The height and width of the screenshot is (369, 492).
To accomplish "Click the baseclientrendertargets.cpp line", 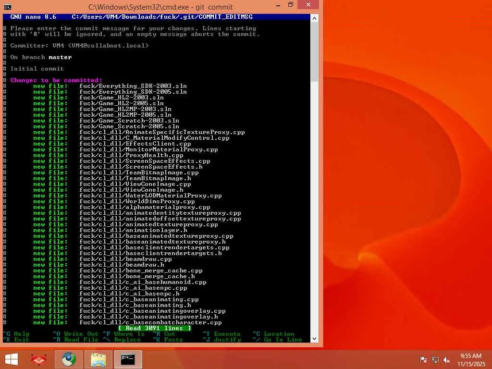I will (154, 247).
